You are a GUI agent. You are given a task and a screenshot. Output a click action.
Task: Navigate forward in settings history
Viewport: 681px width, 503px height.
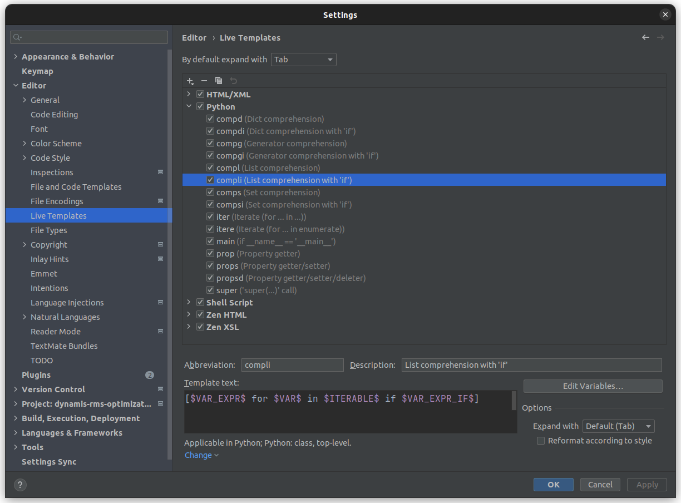pyautogui.click(x=660, y=37)
